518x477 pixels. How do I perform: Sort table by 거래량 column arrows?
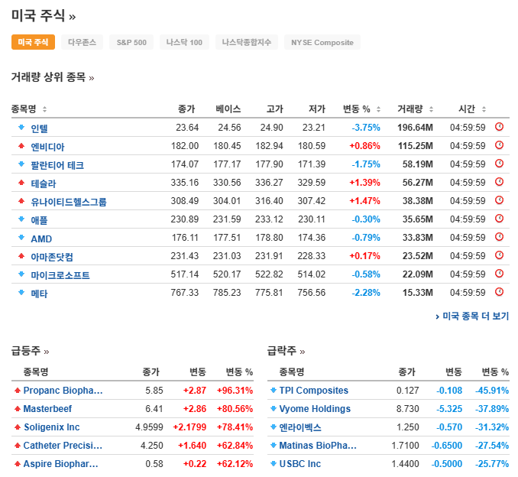[431, 109]
